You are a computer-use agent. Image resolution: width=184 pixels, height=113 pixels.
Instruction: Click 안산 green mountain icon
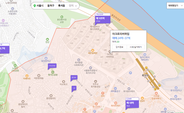point(47,39)
